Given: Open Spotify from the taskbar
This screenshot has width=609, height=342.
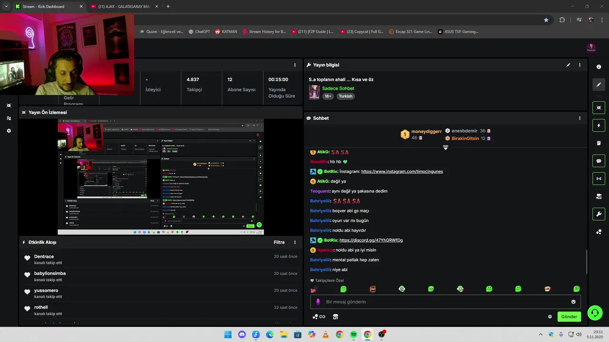Looking at the screenshot, I should [354, 334].
